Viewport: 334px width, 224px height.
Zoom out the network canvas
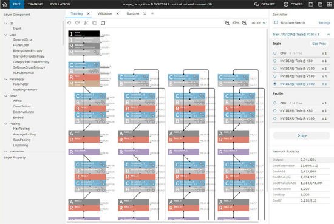coord(227,23)
